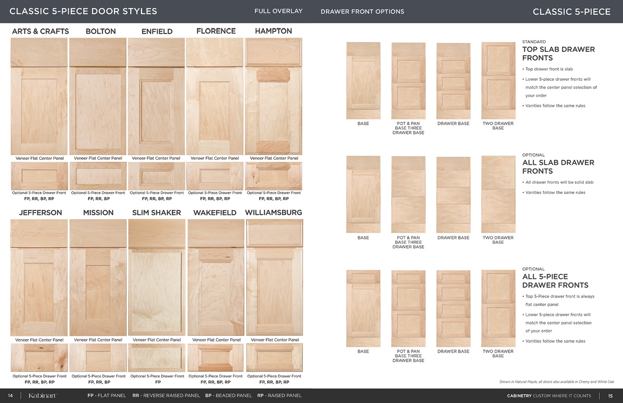Click the Jefferson cabinet door image

click(x=39, y=277)
